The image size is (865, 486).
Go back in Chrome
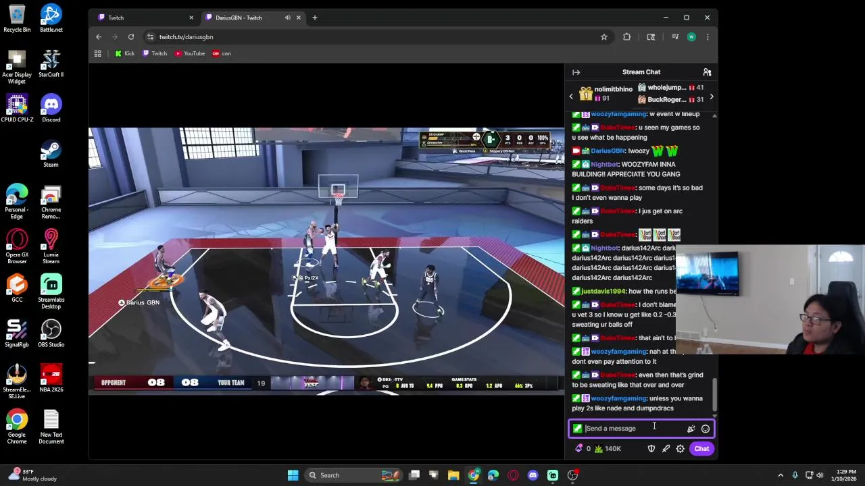pos(99,36)
